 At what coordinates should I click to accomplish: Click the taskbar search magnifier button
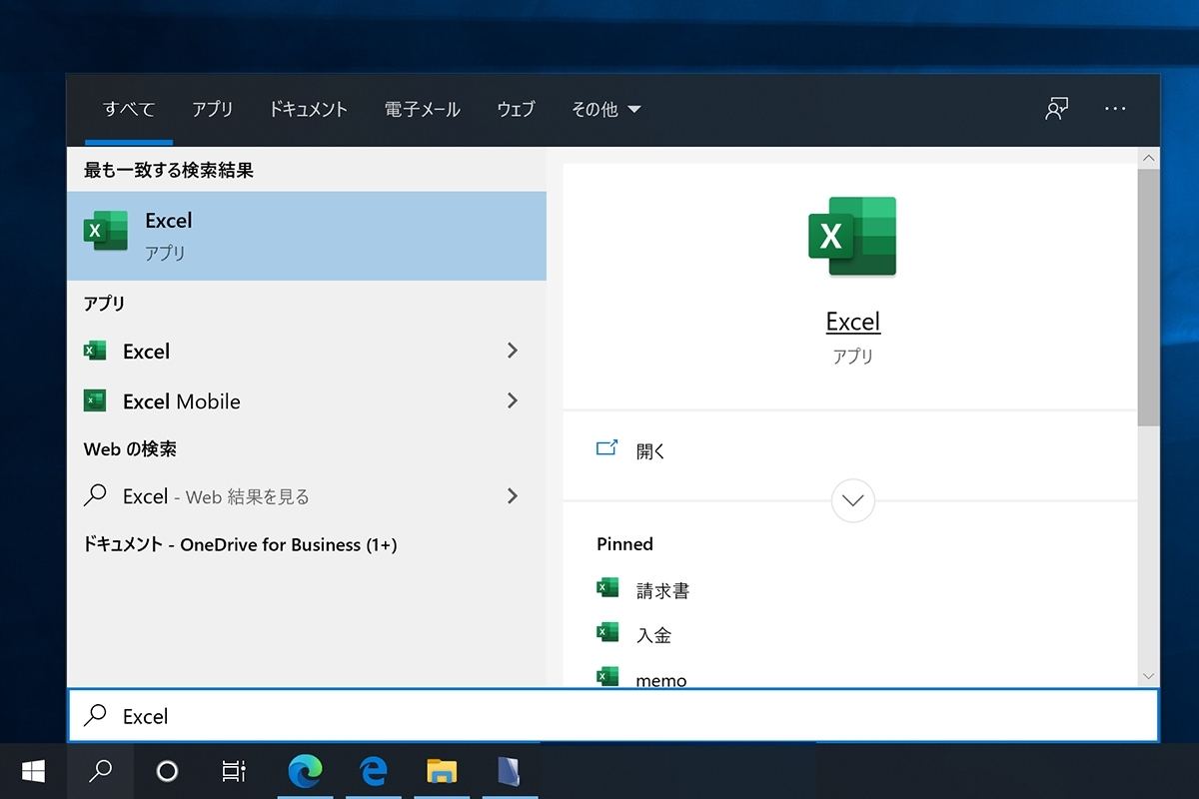(100, 771)
